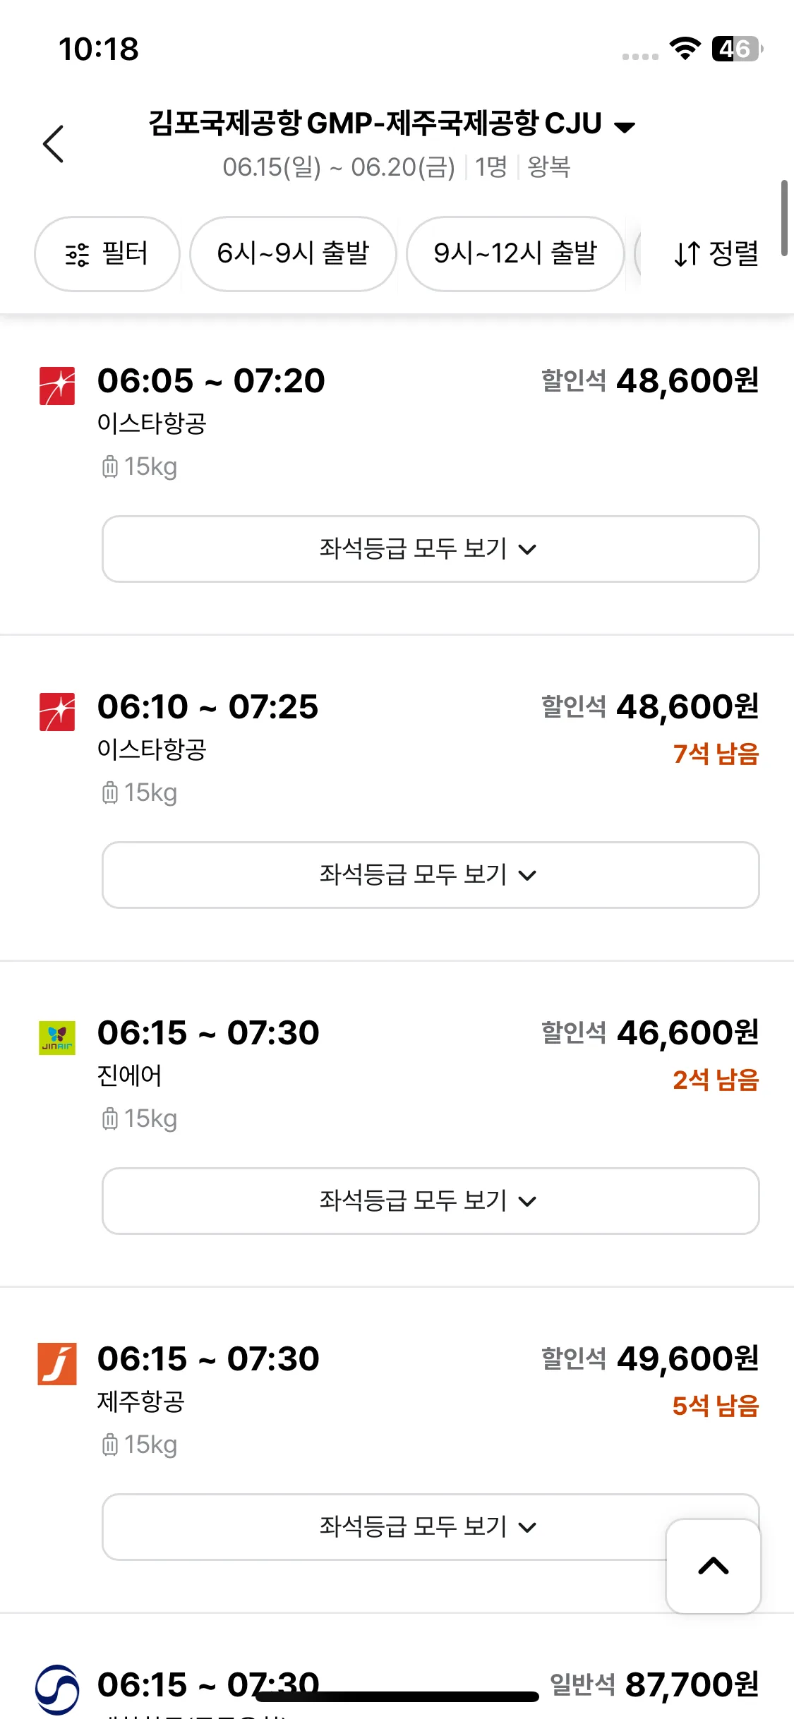Viewport: 794px width, 1719px height.
Task: Click the vertical scrollbar on the right edge
Action: pos(784,218)
